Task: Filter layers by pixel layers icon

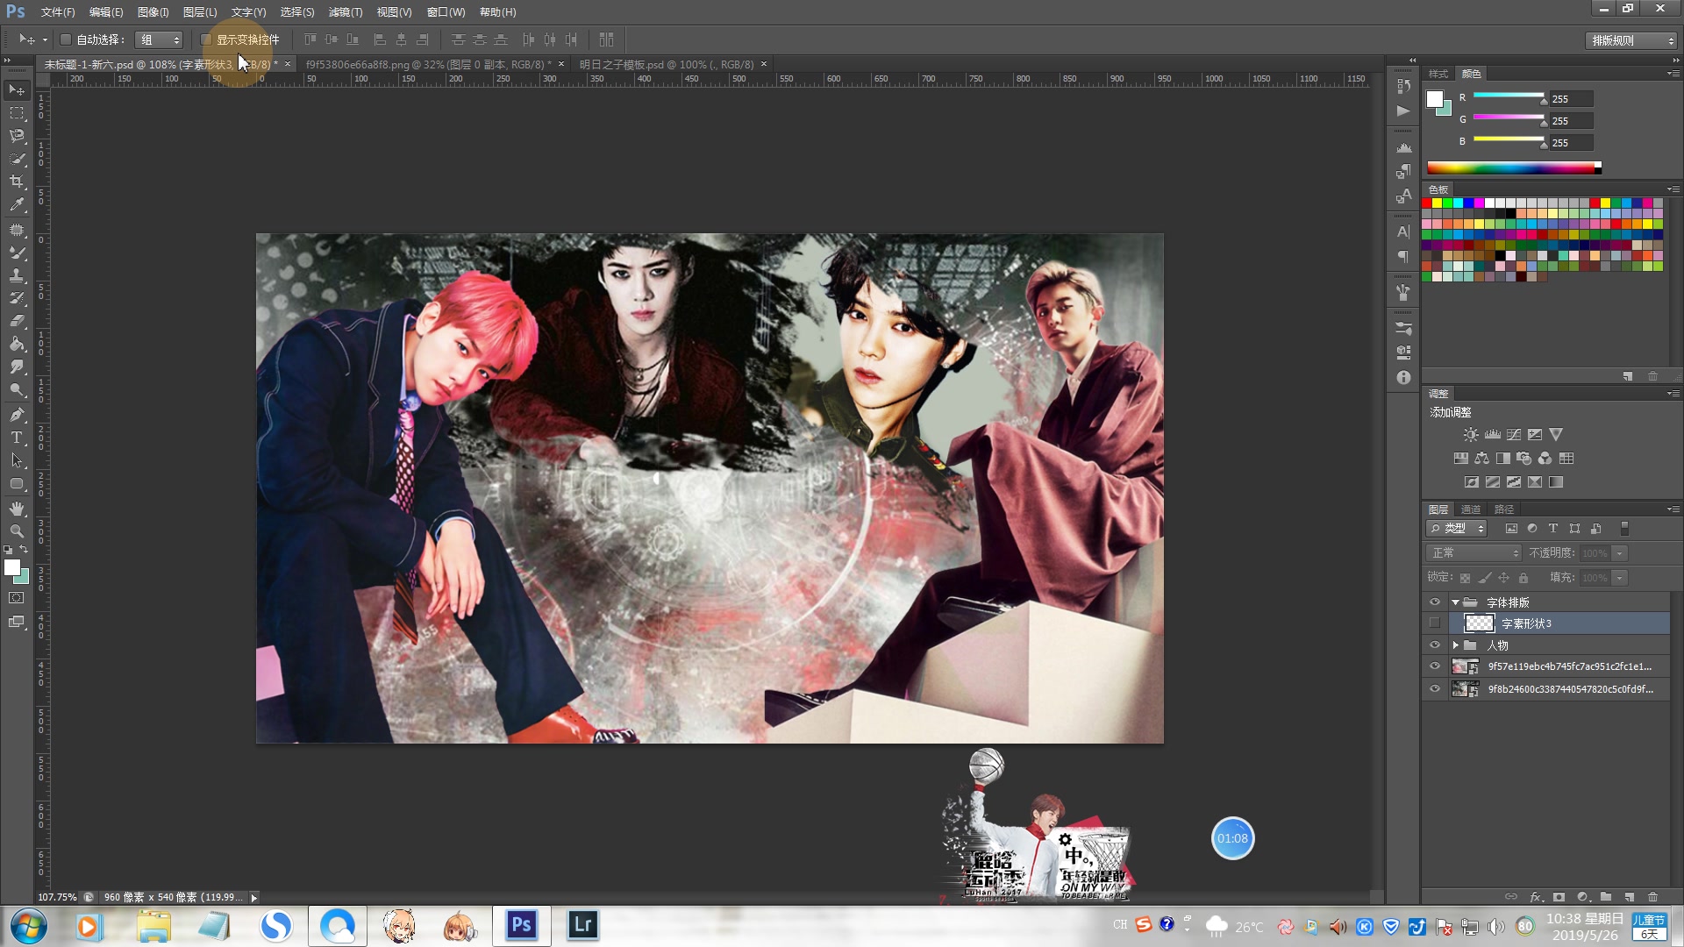Action: [1511, 529]
